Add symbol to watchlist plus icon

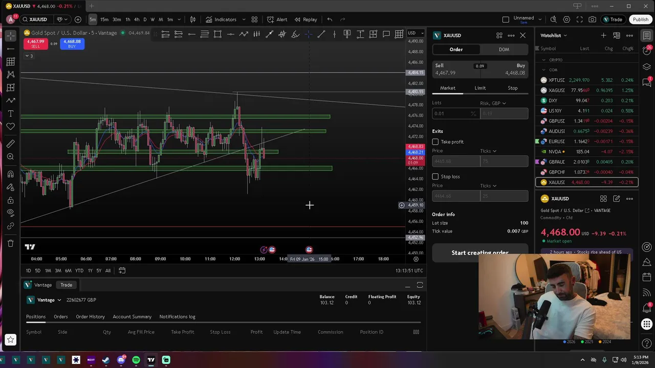pyautogui.click(x=603, y=35)
